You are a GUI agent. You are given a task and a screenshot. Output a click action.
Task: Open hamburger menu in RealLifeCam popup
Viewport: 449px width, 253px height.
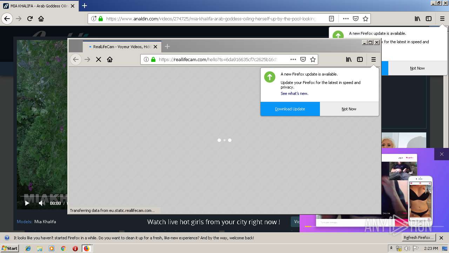tap(374, 59)
